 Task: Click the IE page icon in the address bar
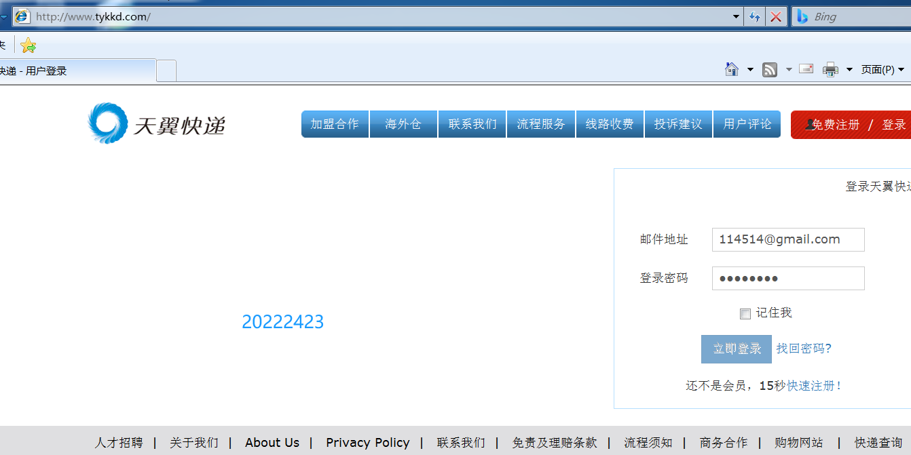click(x=22, y=17)
